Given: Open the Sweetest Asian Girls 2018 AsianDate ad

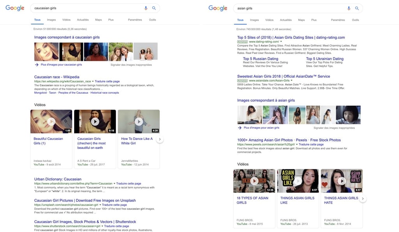Looking at the screenshot, I should click(284, 77).
